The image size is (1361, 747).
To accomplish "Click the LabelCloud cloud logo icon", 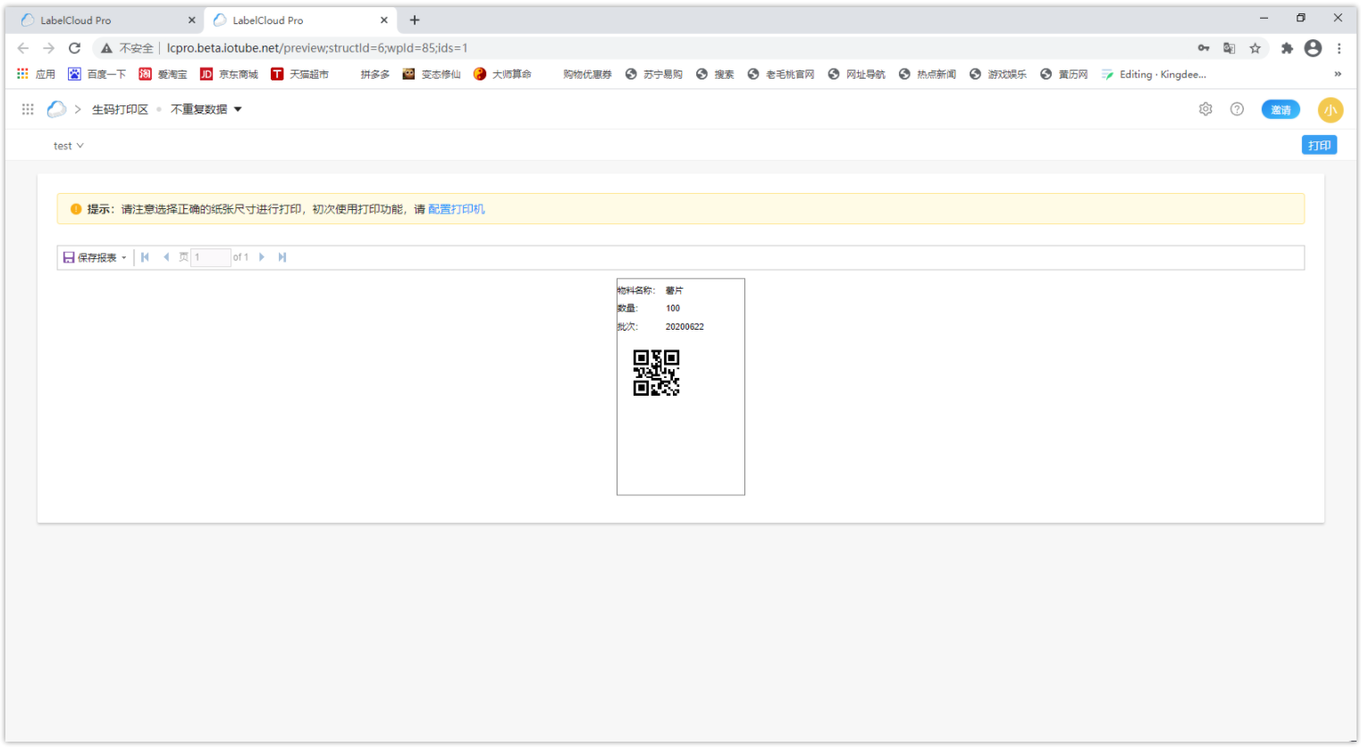I will (x=56, y=109).
